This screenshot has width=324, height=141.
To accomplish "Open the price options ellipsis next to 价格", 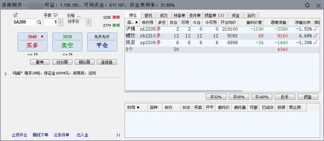I will (78, 15).
